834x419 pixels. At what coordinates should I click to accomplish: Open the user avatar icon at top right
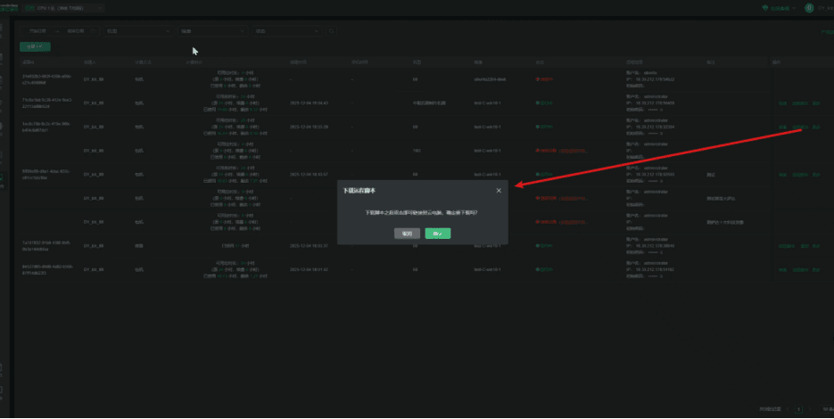pyautogui.click(x=809, y=7)
